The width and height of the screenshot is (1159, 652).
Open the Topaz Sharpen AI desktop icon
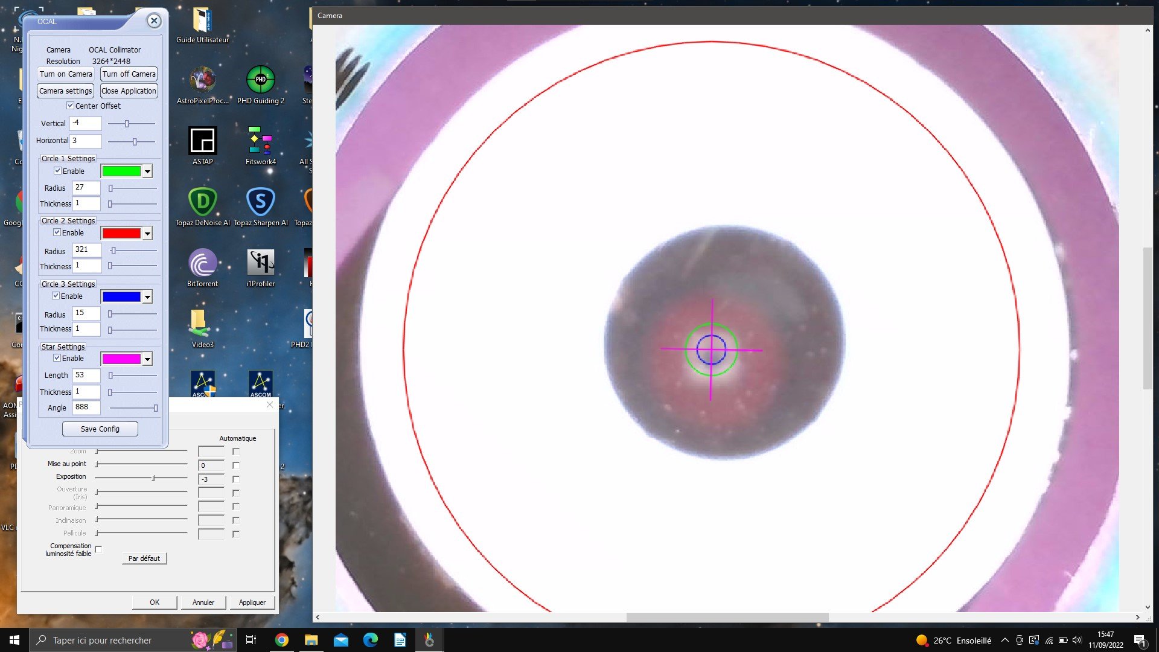point(261,207)
